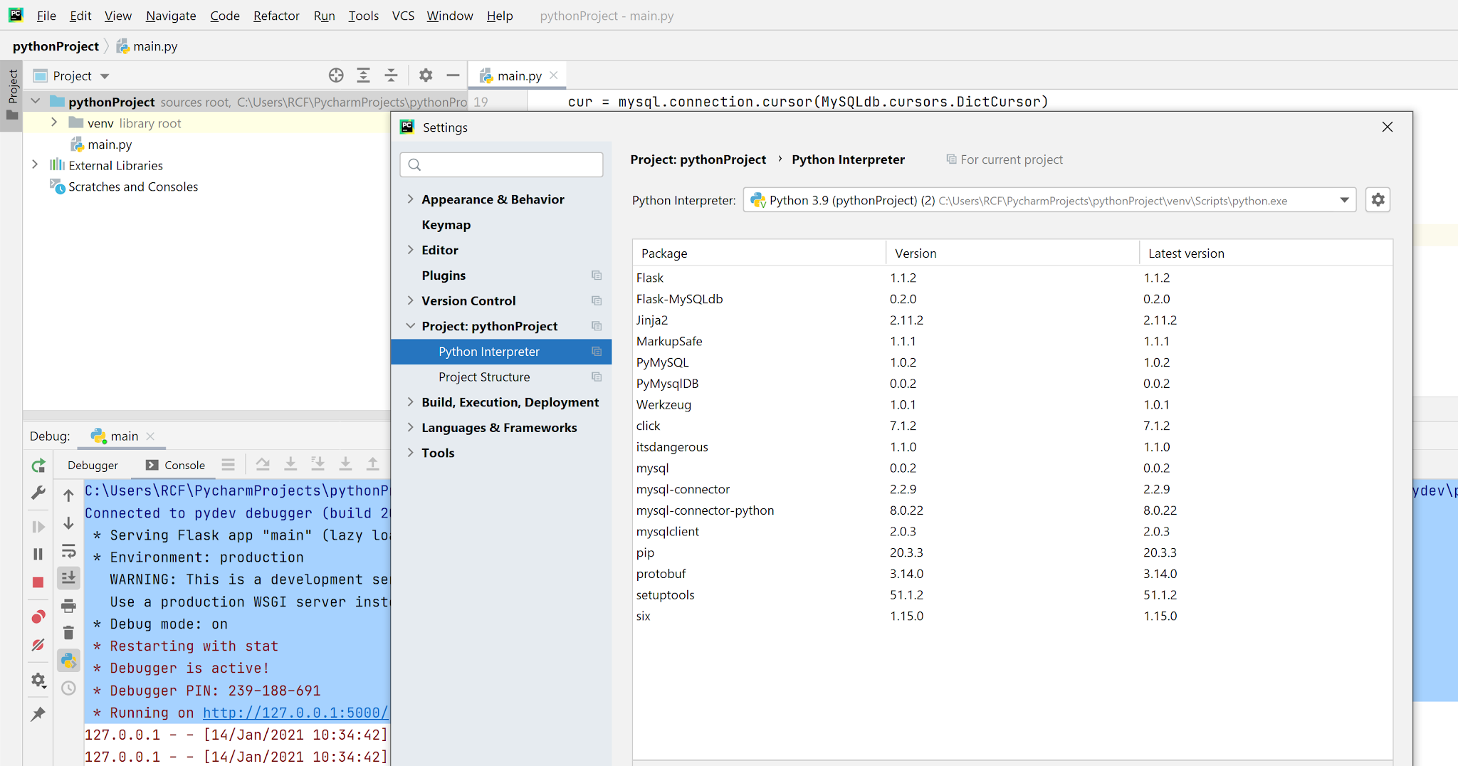Pin the debug tool window
The height and width of the screenshot is (766, 1458).
(38, 713)
